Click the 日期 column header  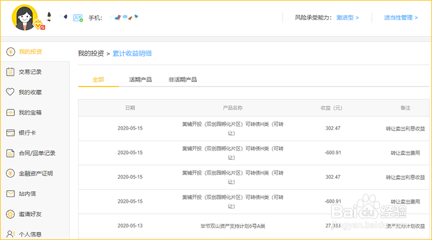pos(130,108)
